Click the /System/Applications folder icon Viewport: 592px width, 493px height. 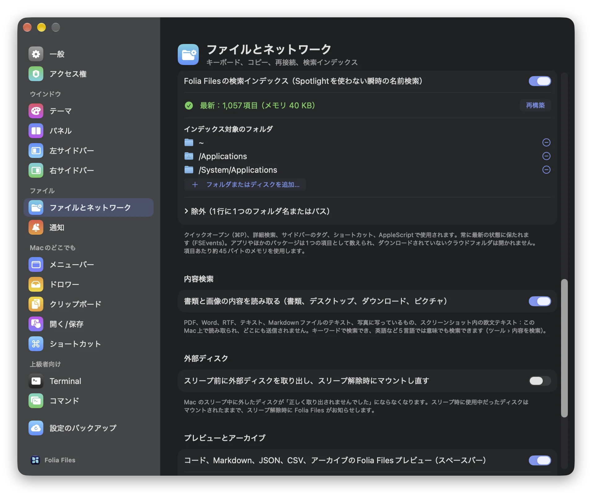pyautogui.click(x=189, y=170)
